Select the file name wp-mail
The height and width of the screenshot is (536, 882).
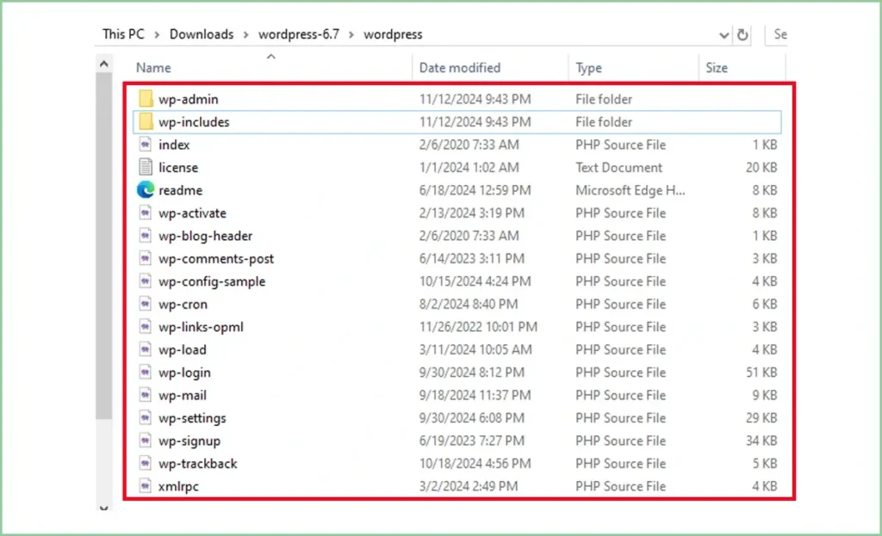point(183,395)
